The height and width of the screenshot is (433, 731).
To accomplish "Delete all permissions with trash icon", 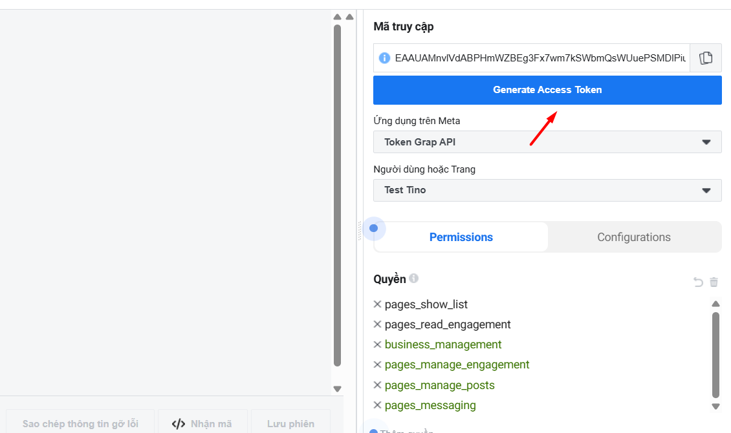I will point(714,282).
